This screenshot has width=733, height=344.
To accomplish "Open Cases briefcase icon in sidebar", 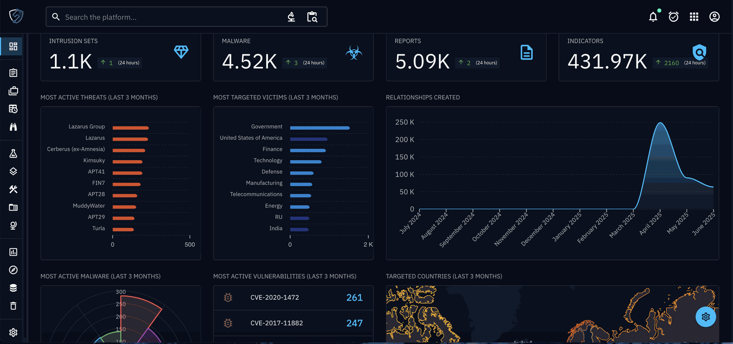I will pyautogui.click(x=13, y=91).
